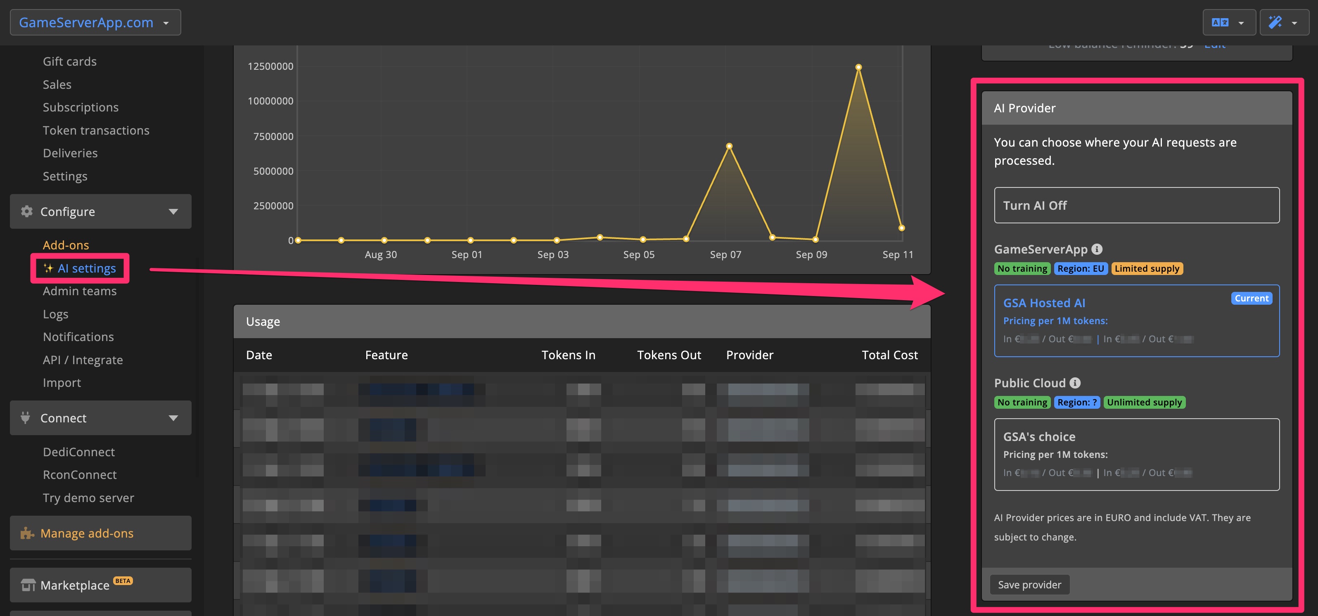Click the Sep 11 last chart point
Viewport: 1318px width, 616px height.
tap(901, 228)
